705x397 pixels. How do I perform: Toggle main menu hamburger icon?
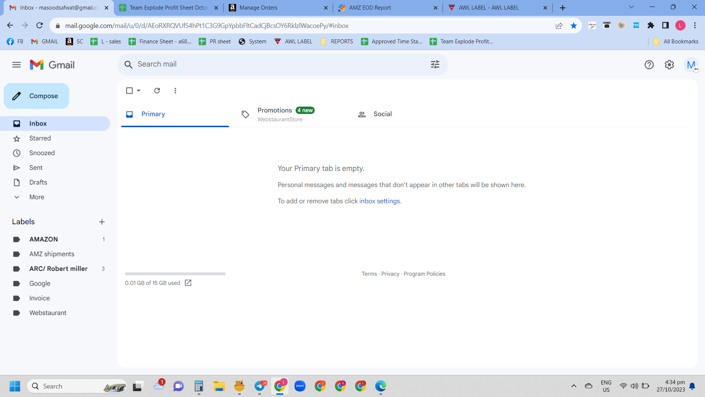[17, 65]
